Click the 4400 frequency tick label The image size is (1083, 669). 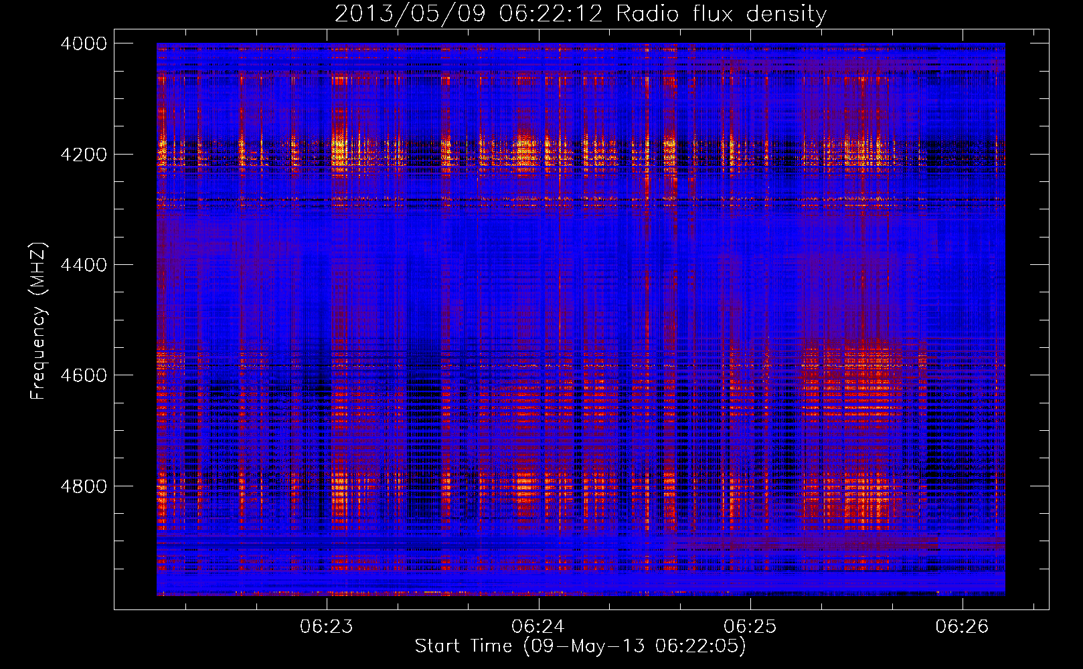[84, 265]
